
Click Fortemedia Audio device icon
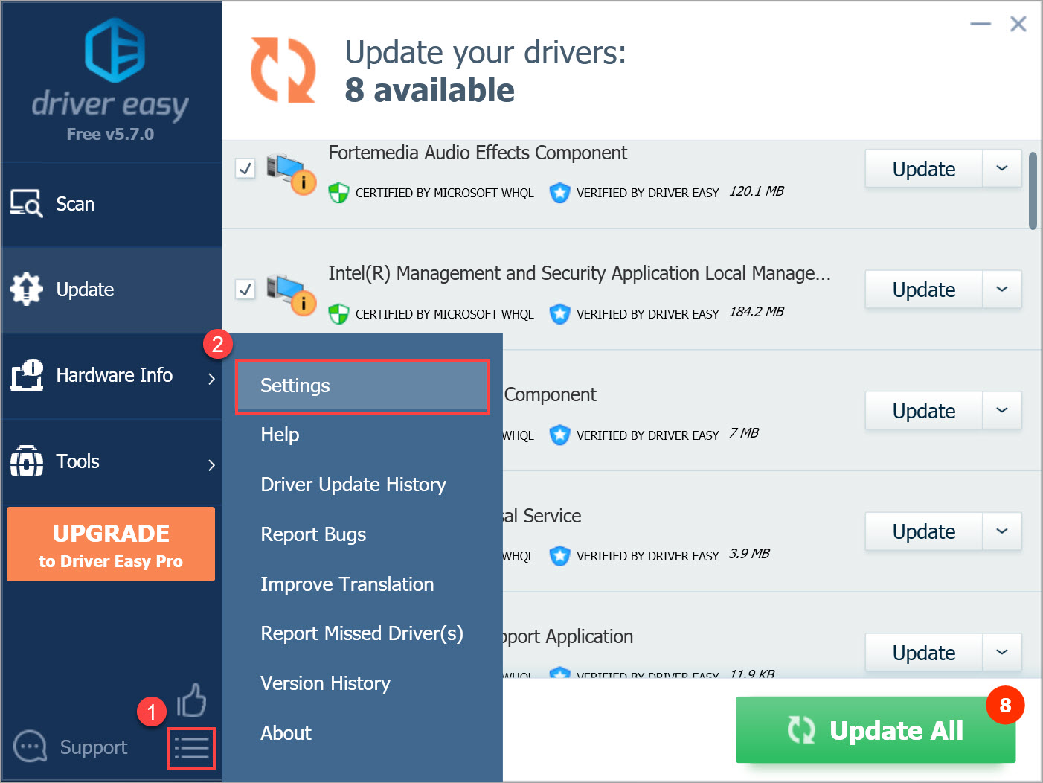click(292, 173)
